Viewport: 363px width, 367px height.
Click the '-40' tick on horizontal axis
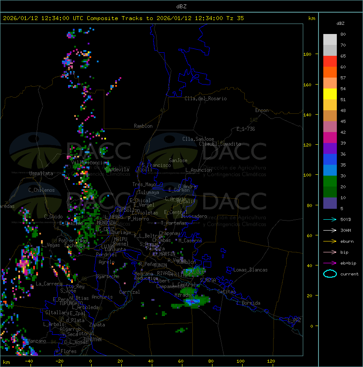29,361
